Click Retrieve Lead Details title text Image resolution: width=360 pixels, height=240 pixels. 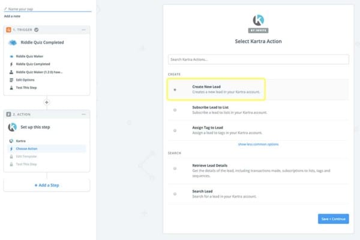(210, 165)
